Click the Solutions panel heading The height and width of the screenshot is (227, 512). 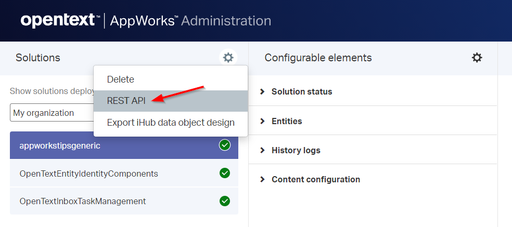tap(38, 58)
